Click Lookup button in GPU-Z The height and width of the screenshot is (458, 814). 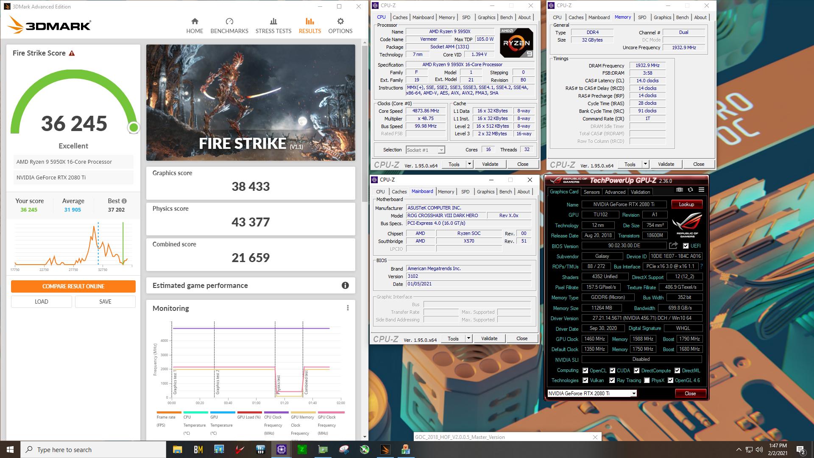click(x=686, y=204)
